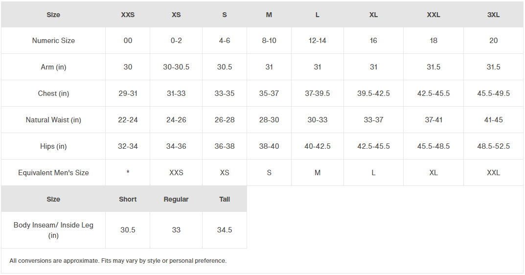This screenshot has width=525, height=275.
Task: Click the 39.5-42.5 chest value
Action: pos(373,93)
